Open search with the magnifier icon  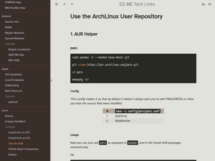(x=72, y=4)
